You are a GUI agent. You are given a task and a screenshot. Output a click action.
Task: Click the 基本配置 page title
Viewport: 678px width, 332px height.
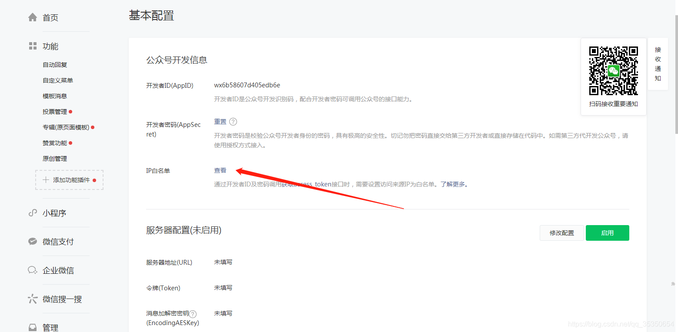click(x=151, y=16)
